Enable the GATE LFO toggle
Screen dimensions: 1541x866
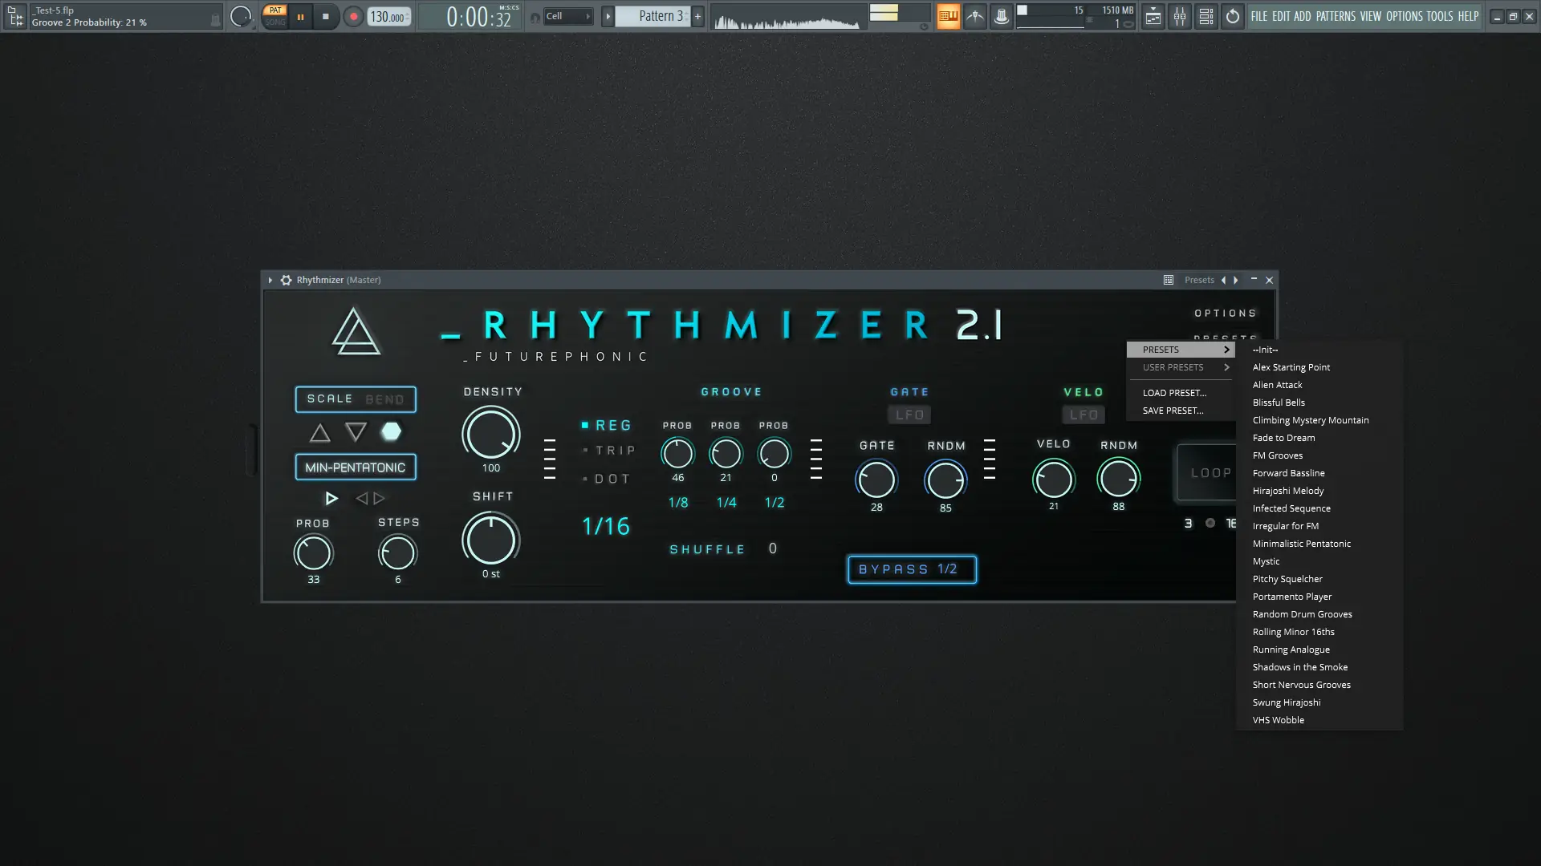tap(909, 415)
